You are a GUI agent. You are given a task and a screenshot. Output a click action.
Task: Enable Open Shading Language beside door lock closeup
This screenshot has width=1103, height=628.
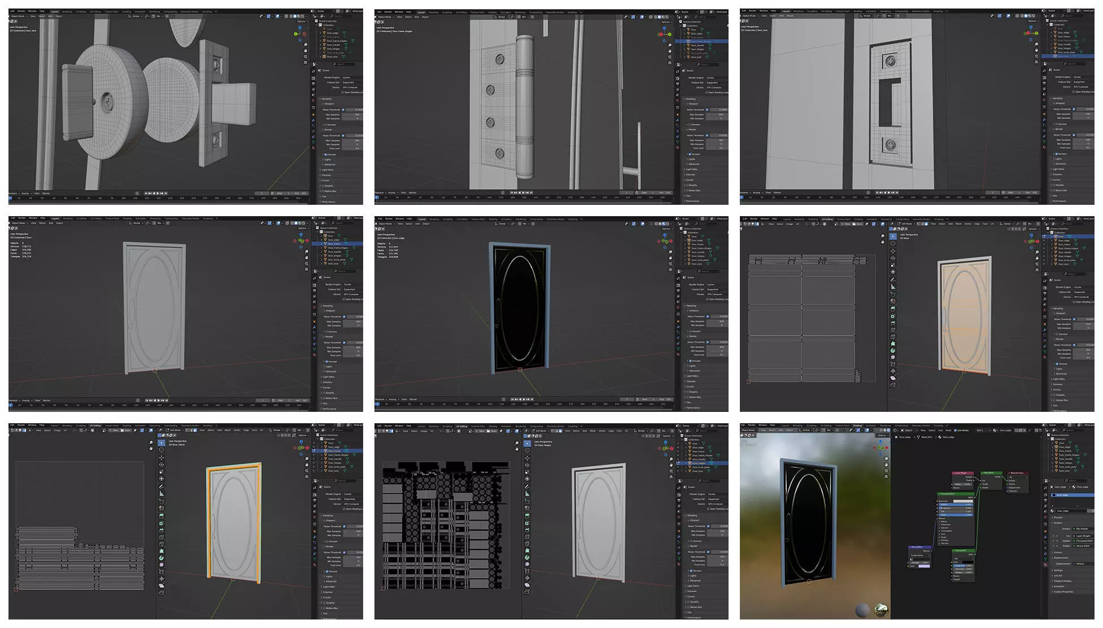[343, 92]
